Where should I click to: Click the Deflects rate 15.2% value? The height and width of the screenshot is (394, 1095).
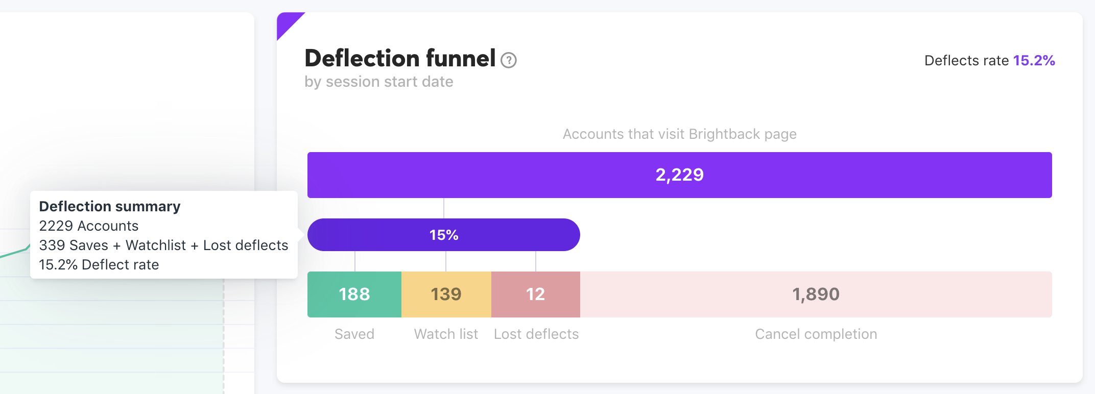1034,60
